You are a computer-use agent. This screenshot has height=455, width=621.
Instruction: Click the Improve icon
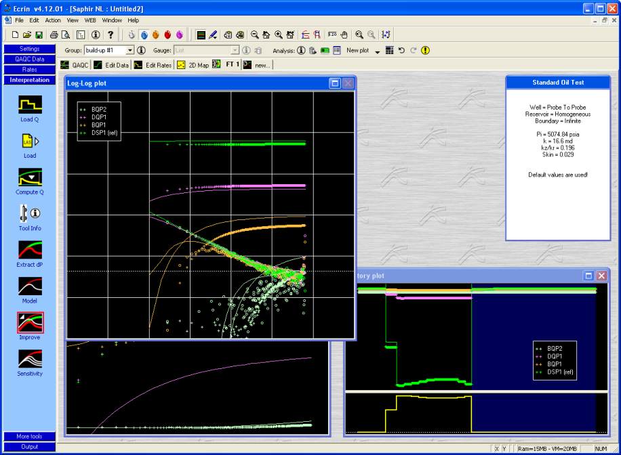click(30, 322)
